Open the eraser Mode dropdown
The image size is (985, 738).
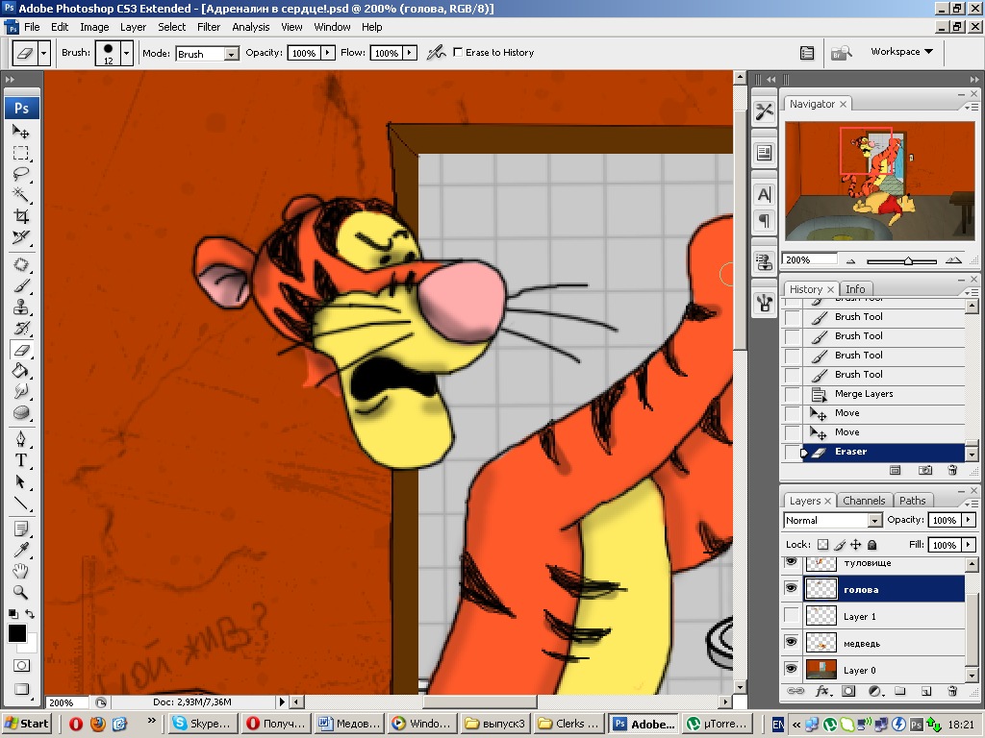pos(207,54)
